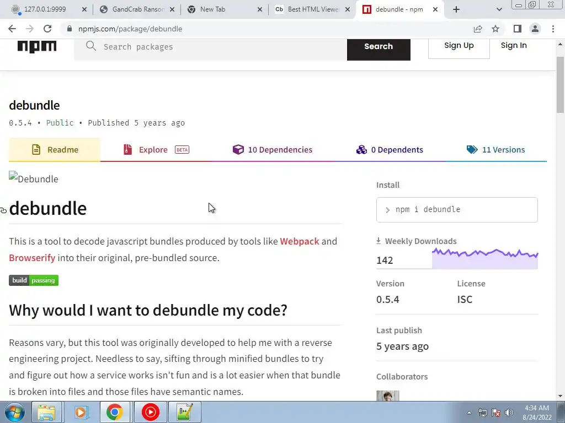Screen dimensions: 565x423
Task: Click the collaborator avatar thumbnail
Action: pyautogui.click(x=388, y=395)
